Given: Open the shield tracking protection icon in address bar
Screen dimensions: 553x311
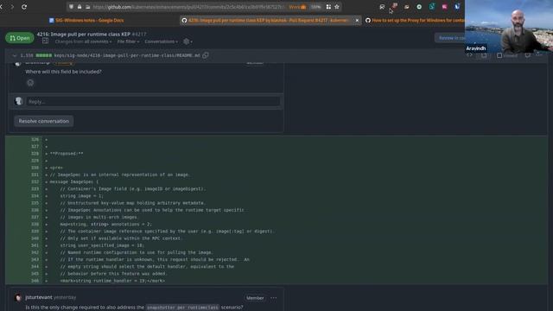Looking at the screenshot, I should tap(71, 7).
